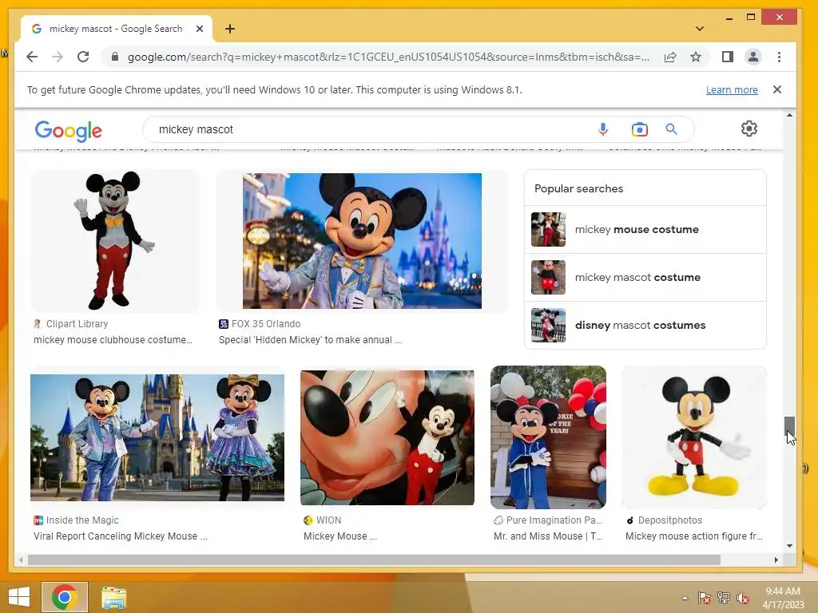The width and height of the screenshot is (818, 613).
Task: Open Google quick settings gear
Action: click(x=749, y=129)
